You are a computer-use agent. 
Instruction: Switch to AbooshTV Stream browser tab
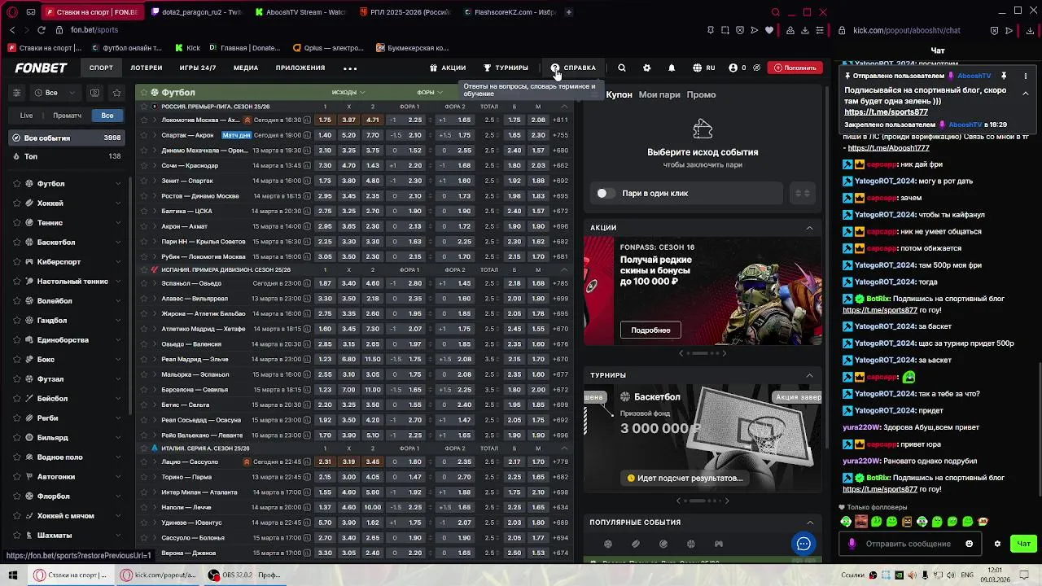point(301,12)
